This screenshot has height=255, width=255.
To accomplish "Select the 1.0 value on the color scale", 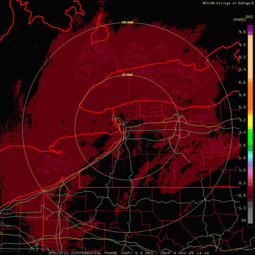I will pos(242,170).
